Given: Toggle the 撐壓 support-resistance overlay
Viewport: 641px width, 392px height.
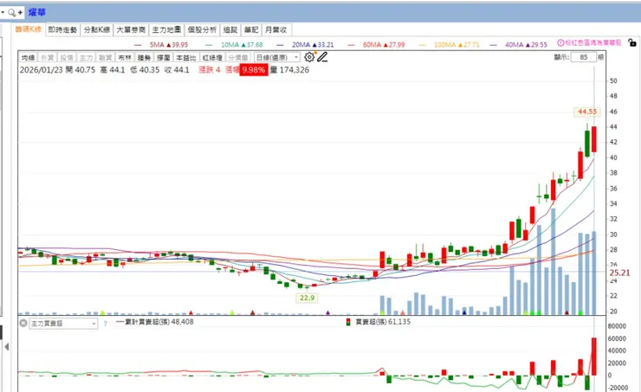Looking at the screenshot, I should pyautogui.click(x=164, y=58).
